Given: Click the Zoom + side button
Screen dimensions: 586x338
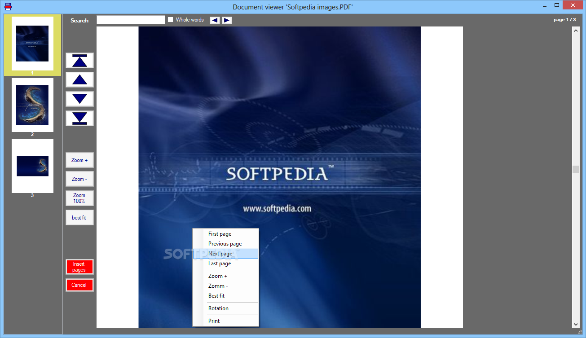Looking at the screenshot, I should pos(79,160).
